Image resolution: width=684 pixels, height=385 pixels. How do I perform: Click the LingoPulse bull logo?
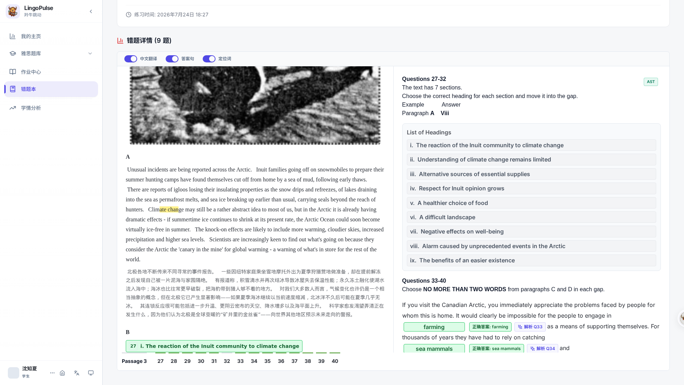pyautogui.click(x=13, y=11)
